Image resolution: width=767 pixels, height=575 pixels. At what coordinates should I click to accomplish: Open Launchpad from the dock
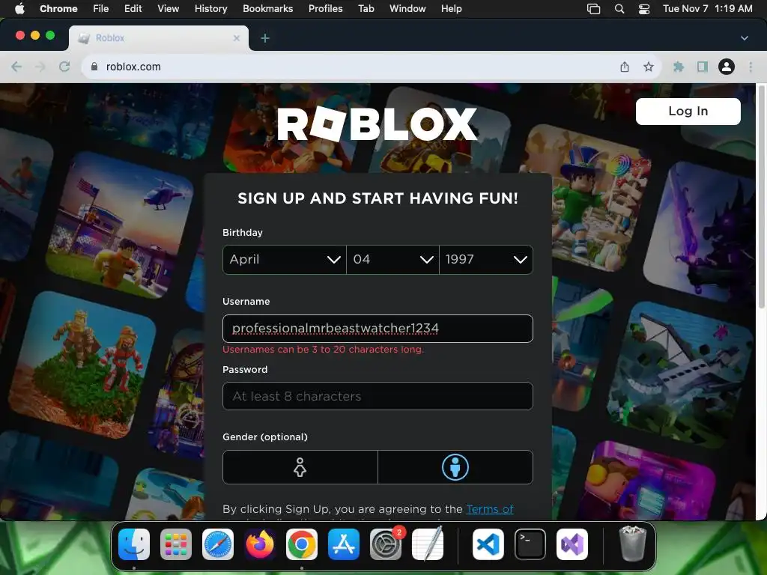point(176,544)
